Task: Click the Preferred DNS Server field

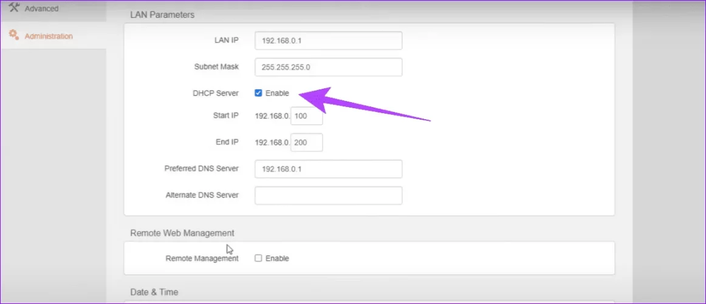Action: (x=328, y=169)
